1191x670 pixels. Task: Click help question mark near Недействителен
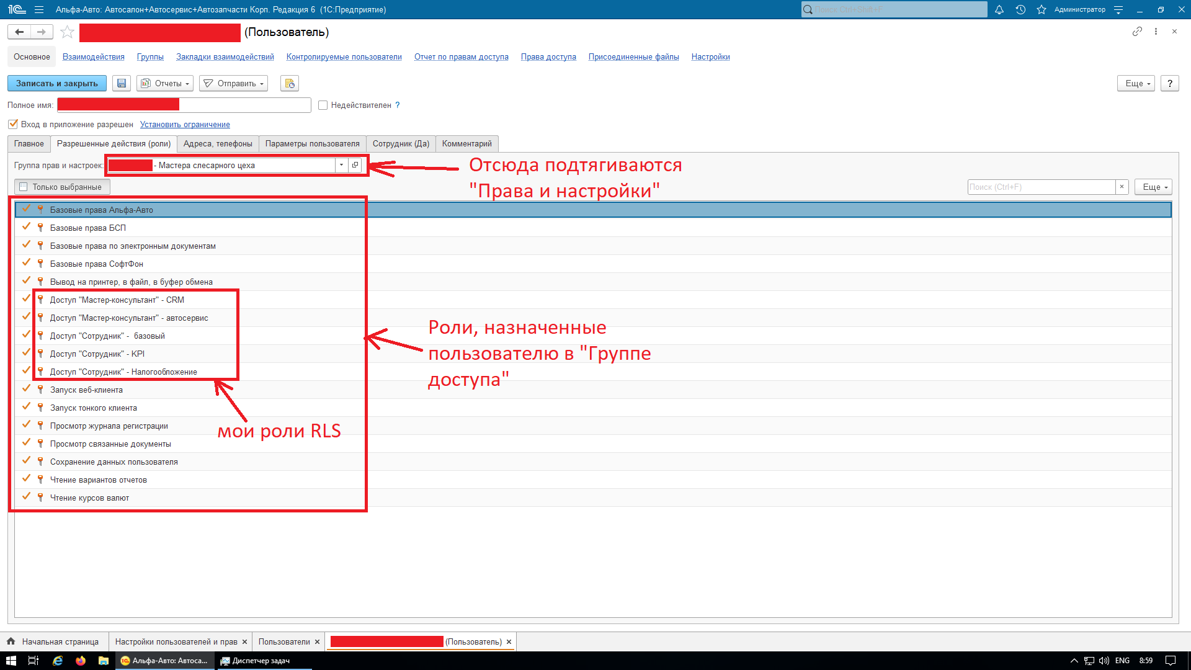click(398, 105)
